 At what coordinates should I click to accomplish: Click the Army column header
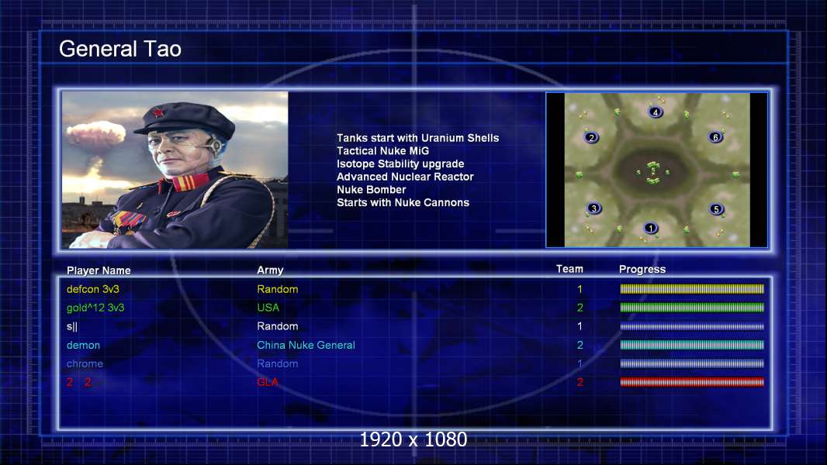tap(270, 270)
